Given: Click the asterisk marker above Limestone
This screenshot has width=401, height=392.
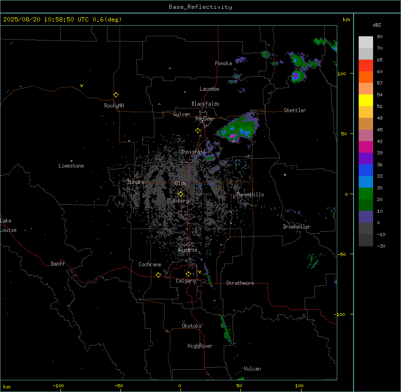Looking at the screenshot, I should point(71,161).
